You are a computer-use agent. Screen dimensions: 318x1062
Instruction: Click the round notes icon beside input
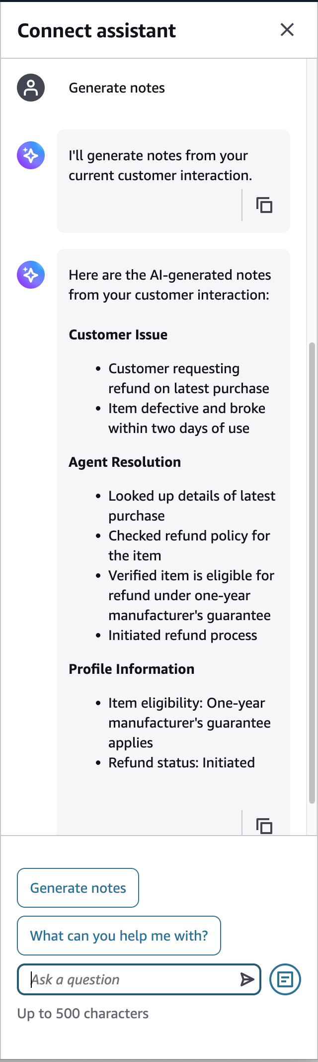(x=285, y=979)
